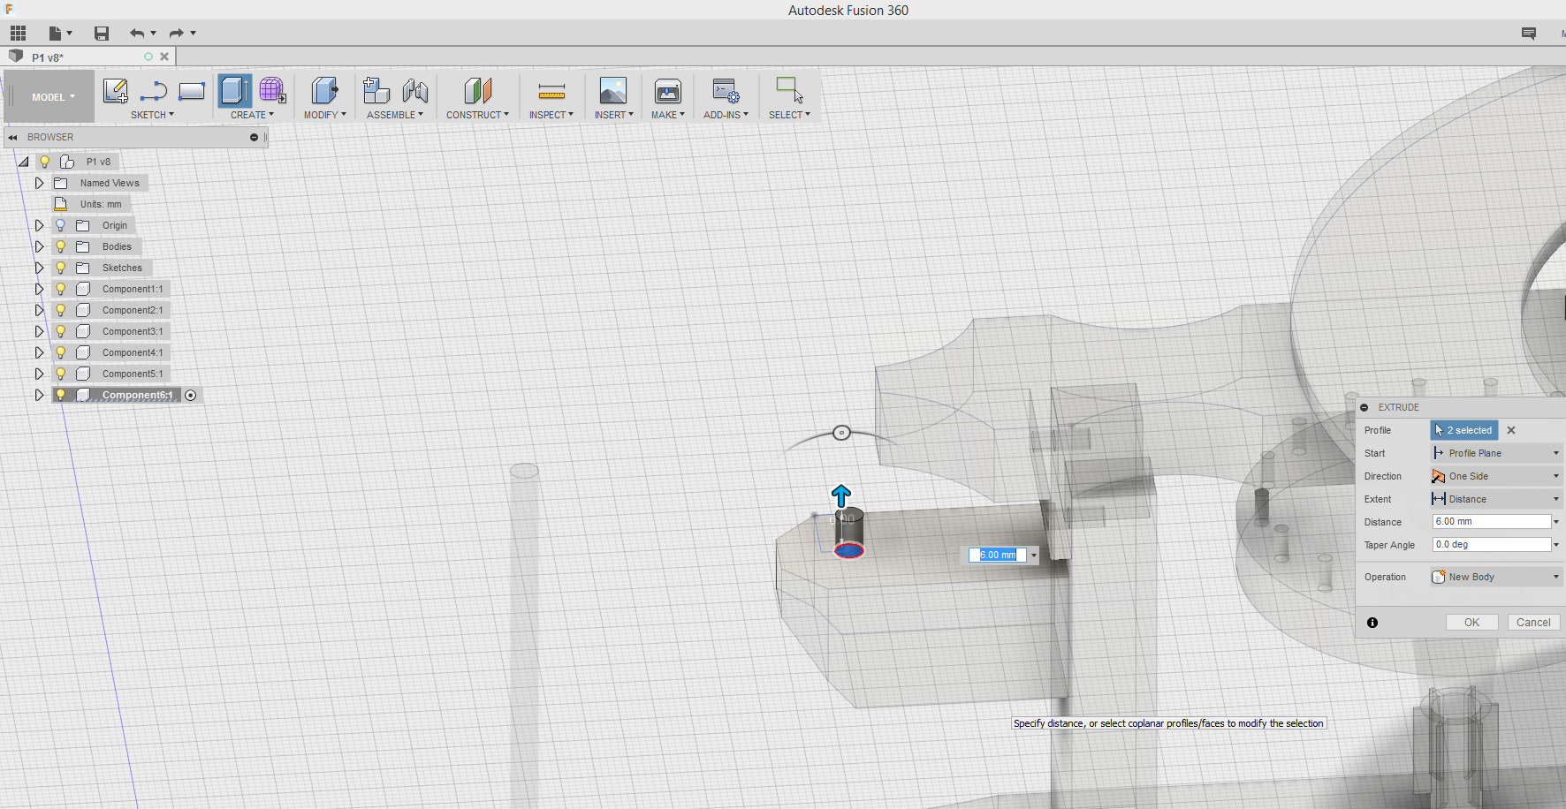Select the Create Form tool icon

pos(272,91)
